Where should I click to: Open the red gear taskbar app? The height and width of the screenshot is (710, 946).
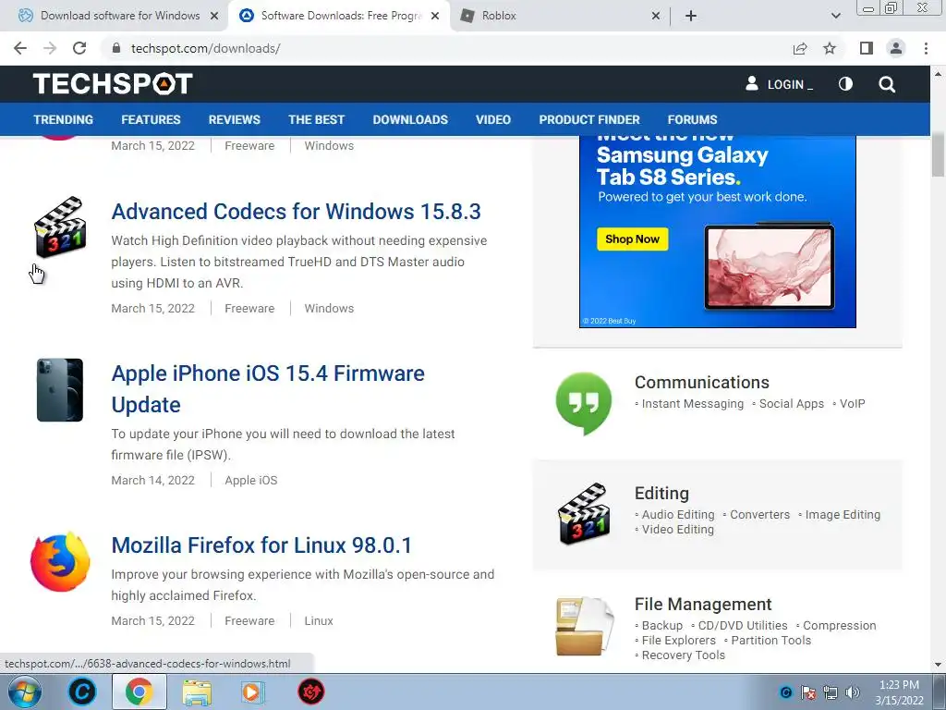[311, 692]
